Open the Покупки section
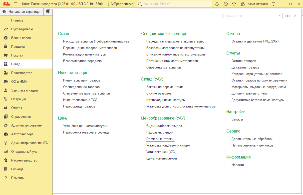 (x=26, y=55)
